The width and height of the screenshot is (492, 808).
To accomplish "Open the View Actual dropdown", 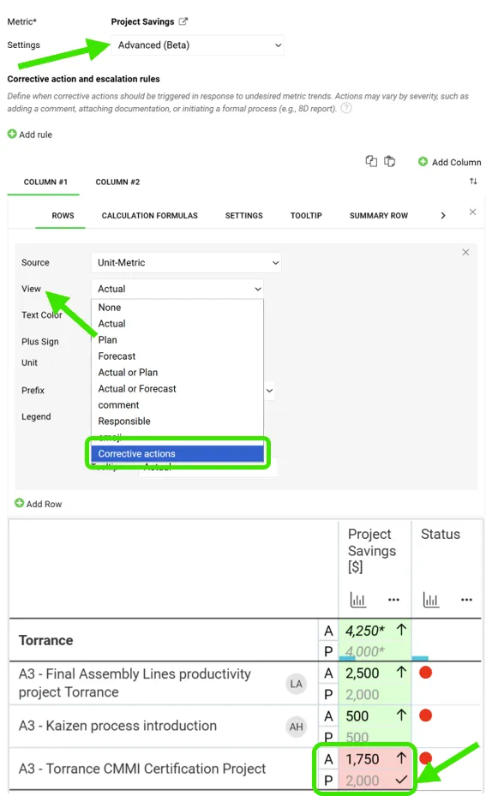I will click(x=177, y=289).
